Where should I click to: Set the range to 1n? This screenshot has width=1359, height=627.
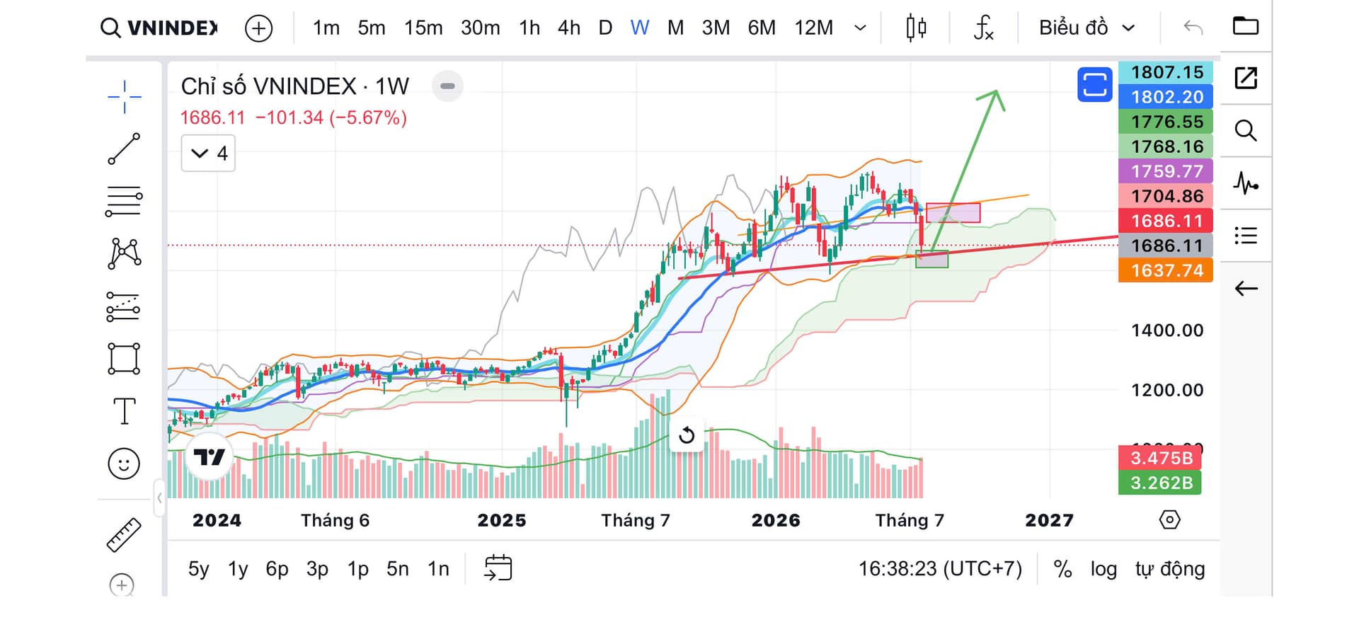click(438, 569)
